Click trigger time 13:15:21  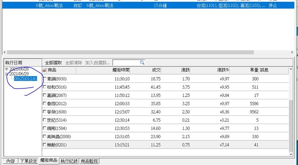(x=122, y=145)
